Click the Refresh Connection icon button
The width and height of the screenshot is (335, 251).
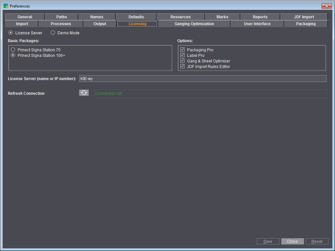point(84,92)
